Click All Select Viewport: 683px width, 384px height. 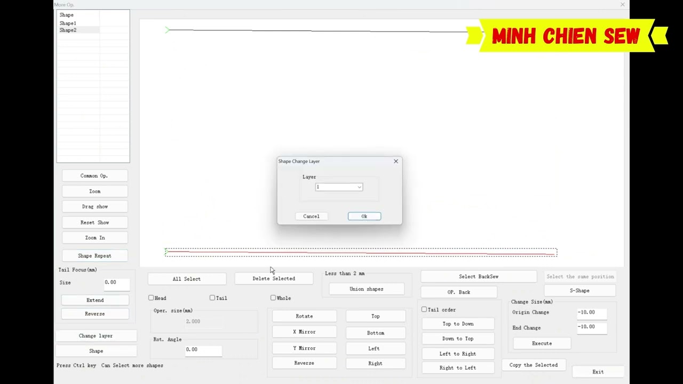click(187, 278)
